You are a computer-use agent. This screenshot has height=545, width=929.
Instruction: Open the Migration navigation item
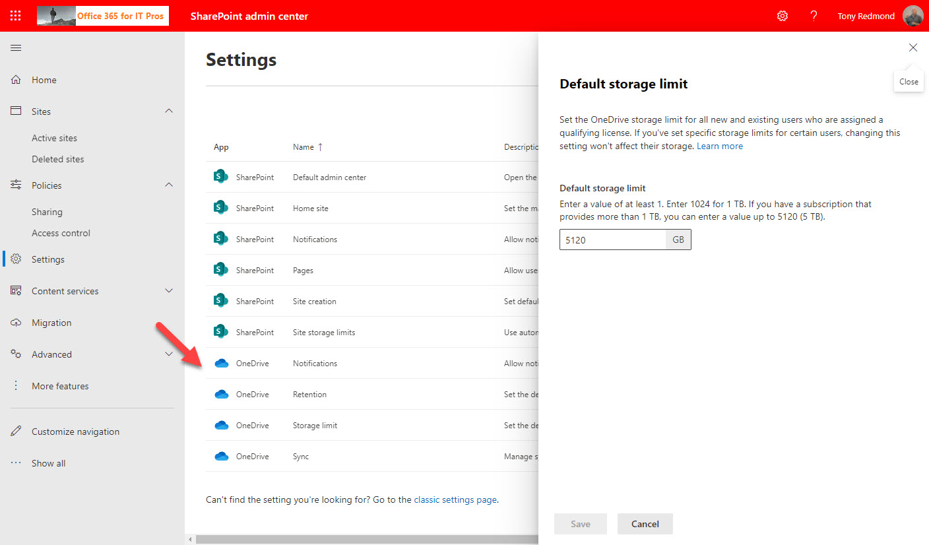click(51, 323)
